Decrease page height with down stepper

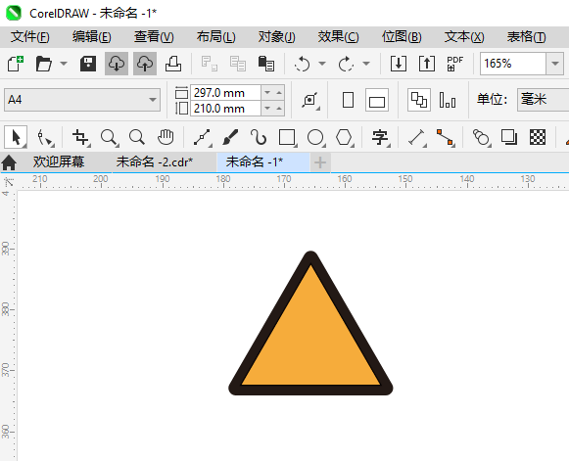[267, 109]
